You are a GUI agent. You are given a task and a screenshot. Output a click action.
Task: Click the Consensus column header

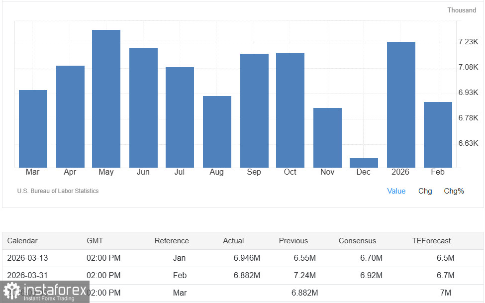[x=357, y=241]
